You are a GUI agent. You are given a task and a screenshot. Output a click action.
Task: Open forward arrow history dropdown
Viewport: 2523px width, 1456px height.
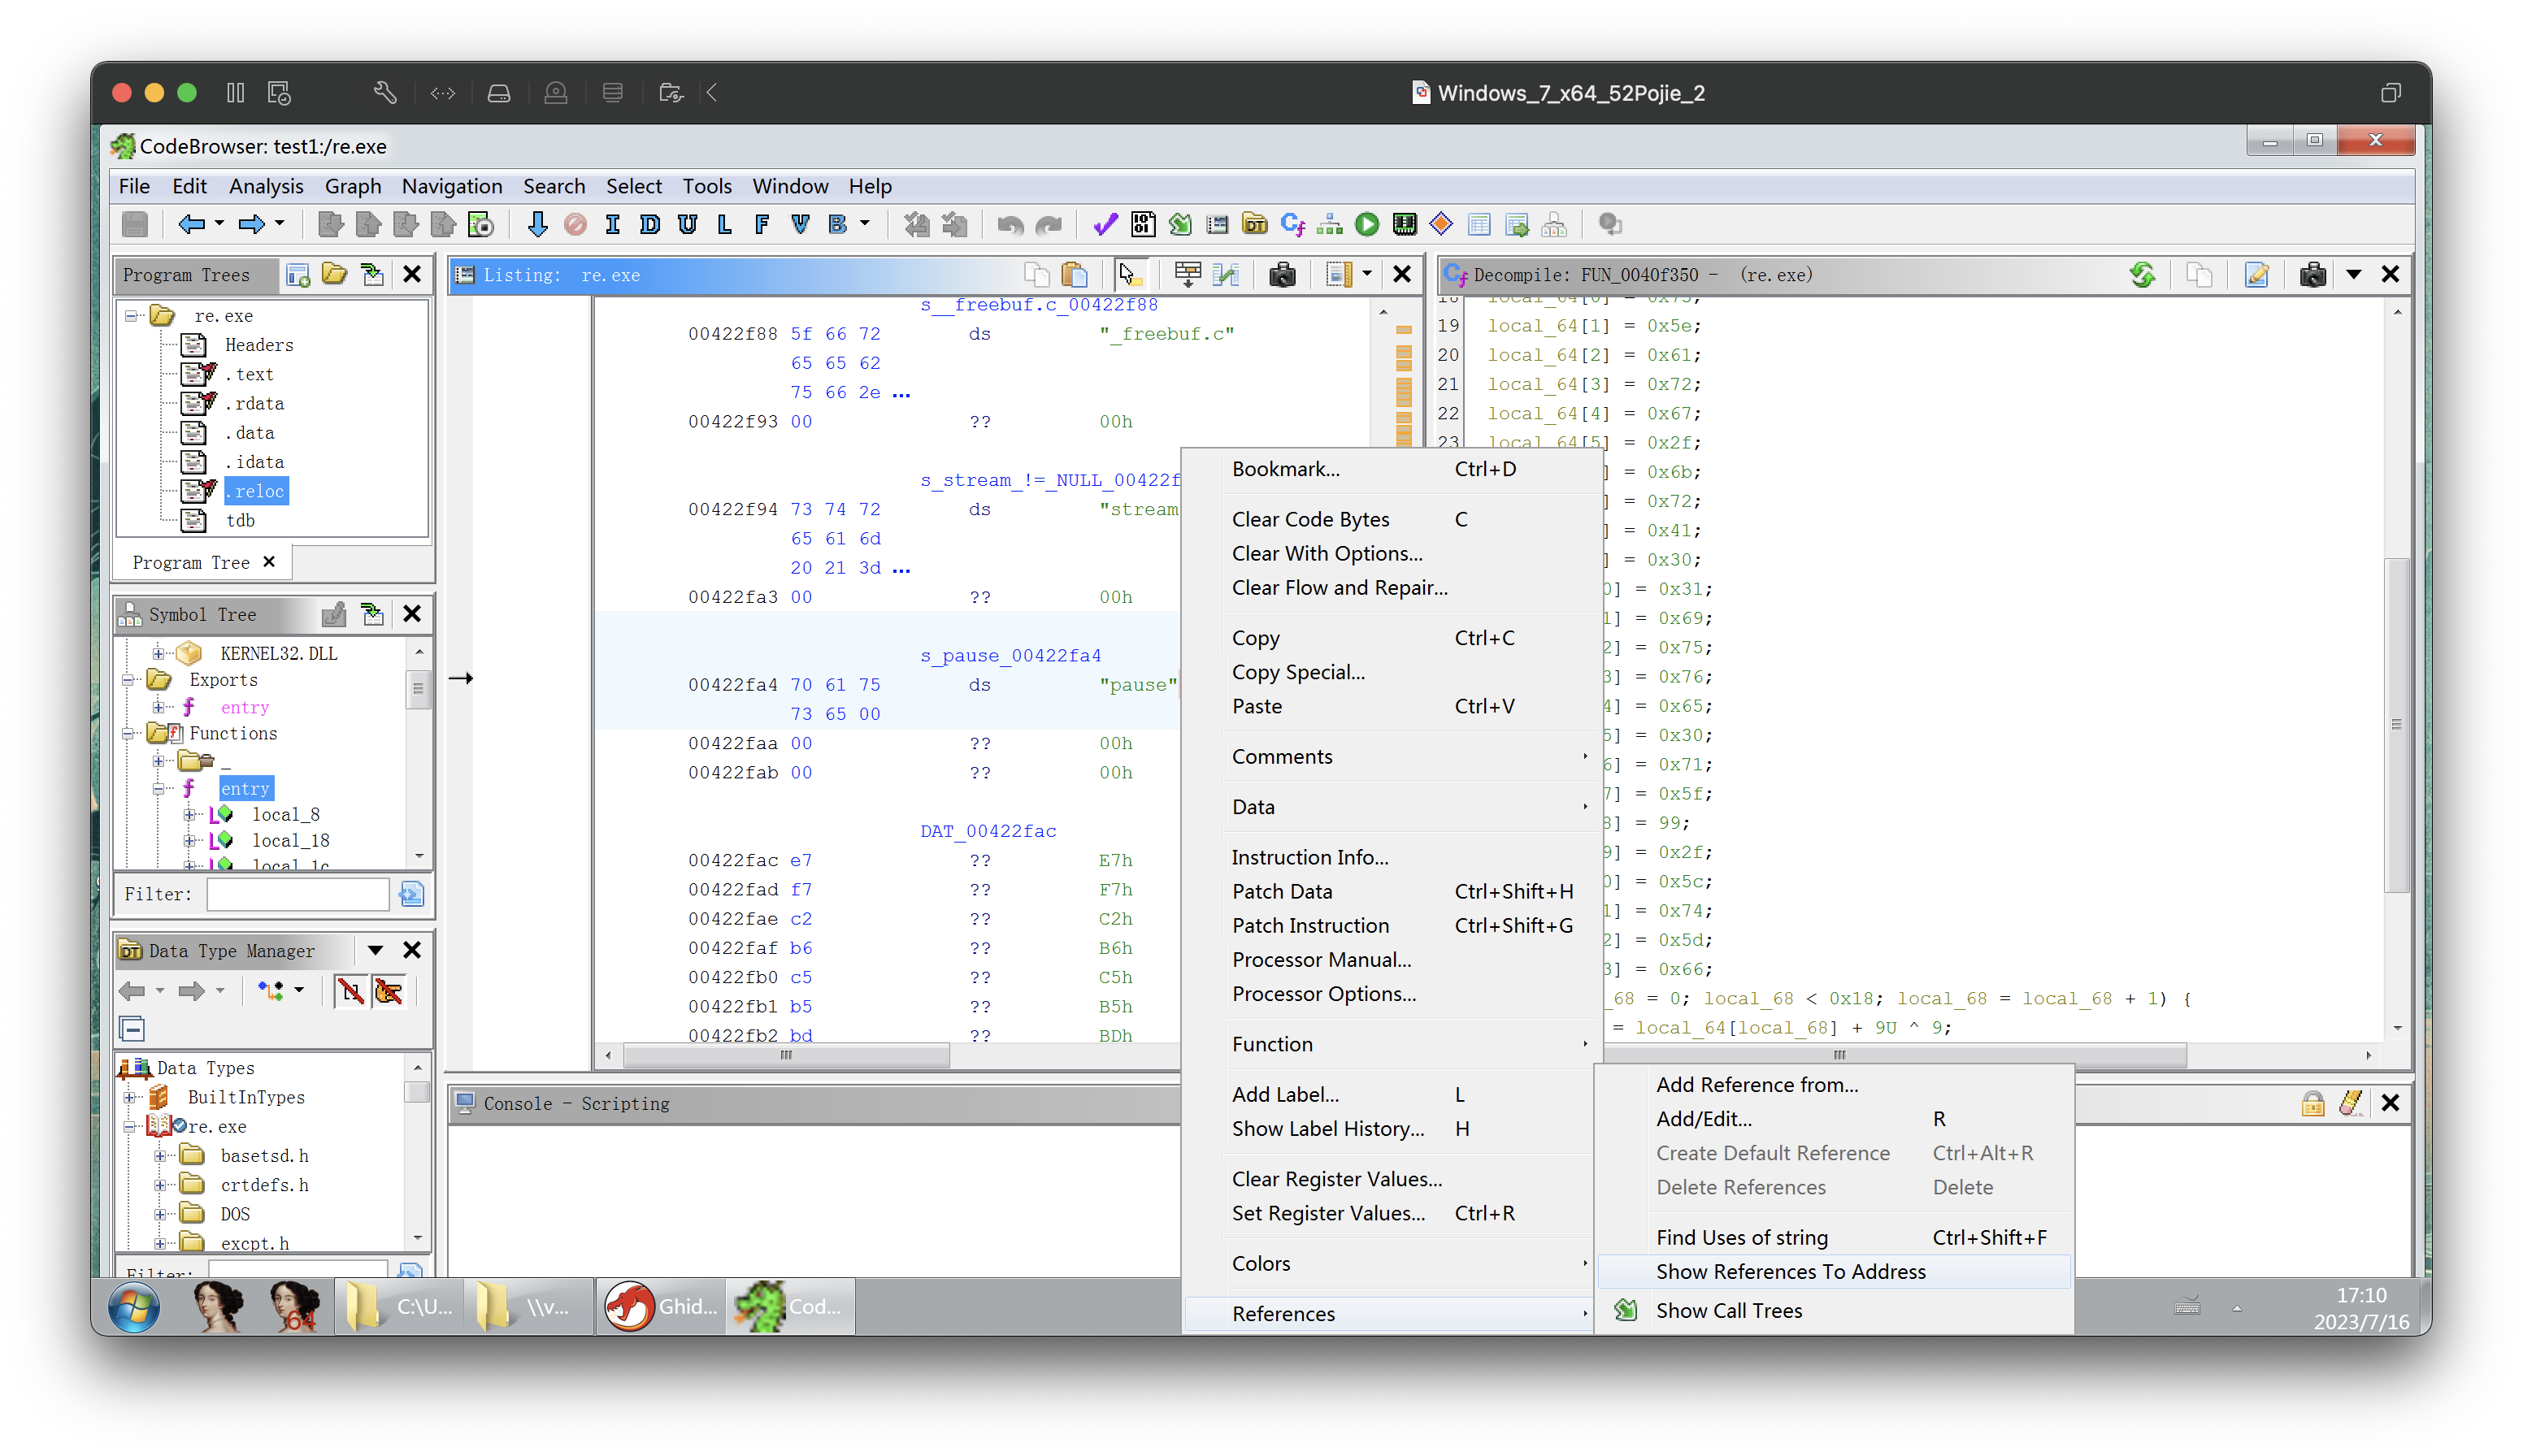279,225
